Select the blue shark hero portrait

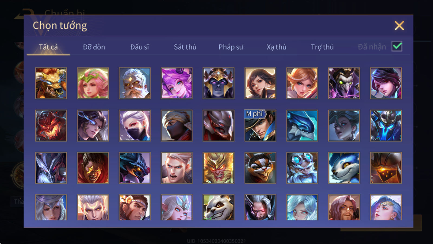click(x=302, y=126)
